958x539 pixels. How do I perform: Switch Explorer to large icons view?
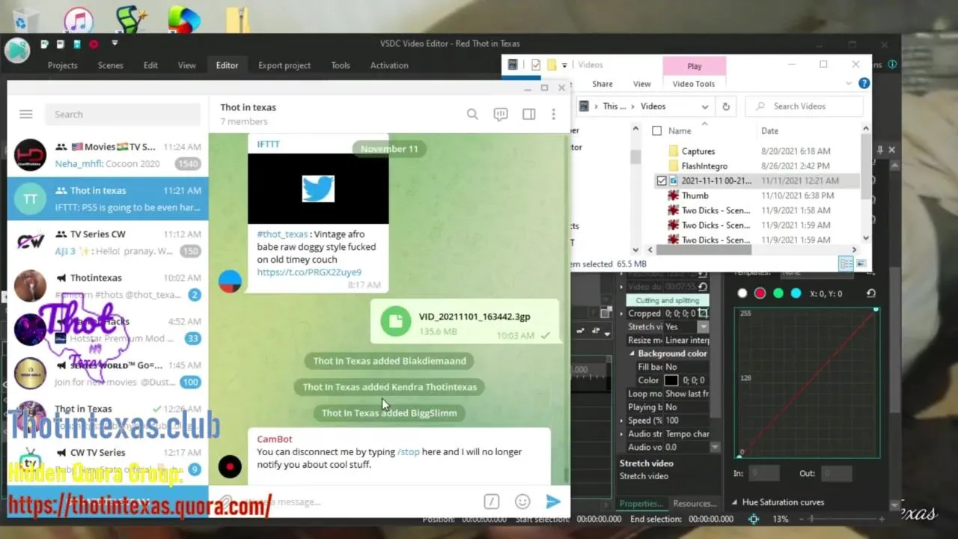(x=861, y=264)
